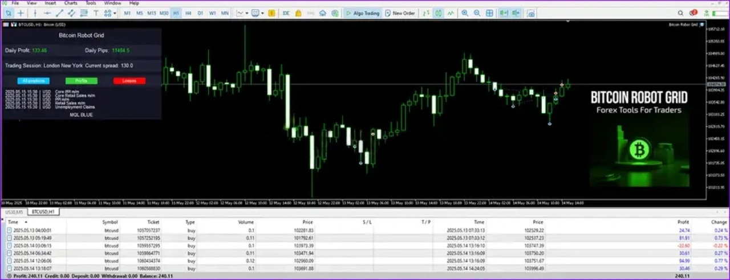Click the zoom in magnifier icon
This screenshot has width=730, height=280.
(465, 13)
